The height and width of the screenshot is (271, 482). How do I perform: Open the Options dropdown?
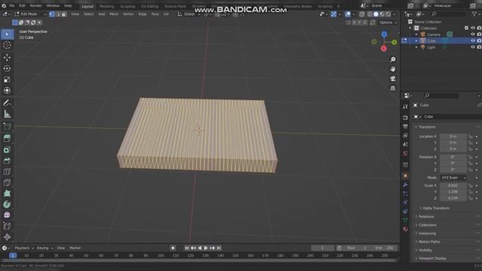pyautogui.click(x=387, y=23)
